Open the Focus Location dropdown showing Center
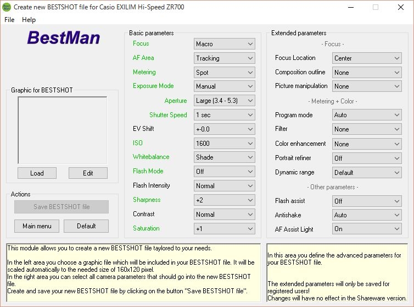The width and height of the screenshot is (414, 307). click(x=367, y=58)
